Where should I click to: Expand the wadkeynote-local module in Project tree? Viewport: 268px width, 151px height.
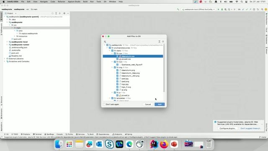tap(7, 42)
